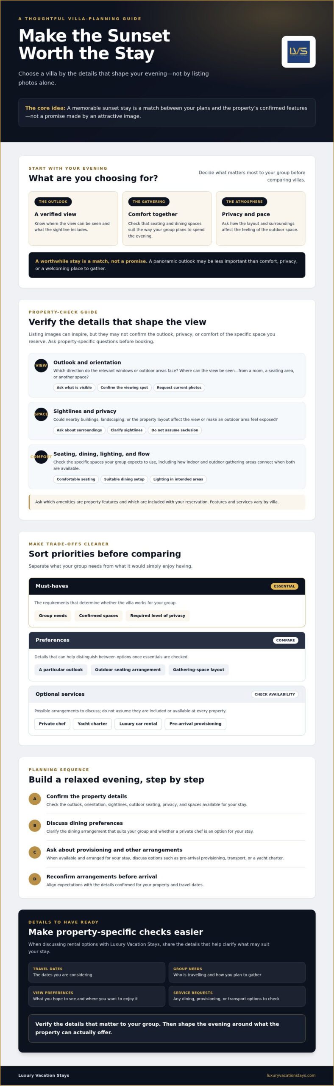Click the Request current photos chip
This screenshot has width=334, height=1086.
click(x=179, y=387)
